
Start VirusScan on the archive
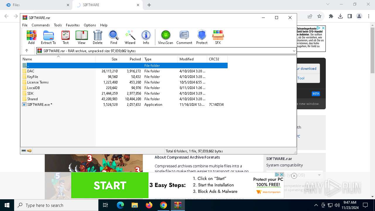click(x=166, y=37)
